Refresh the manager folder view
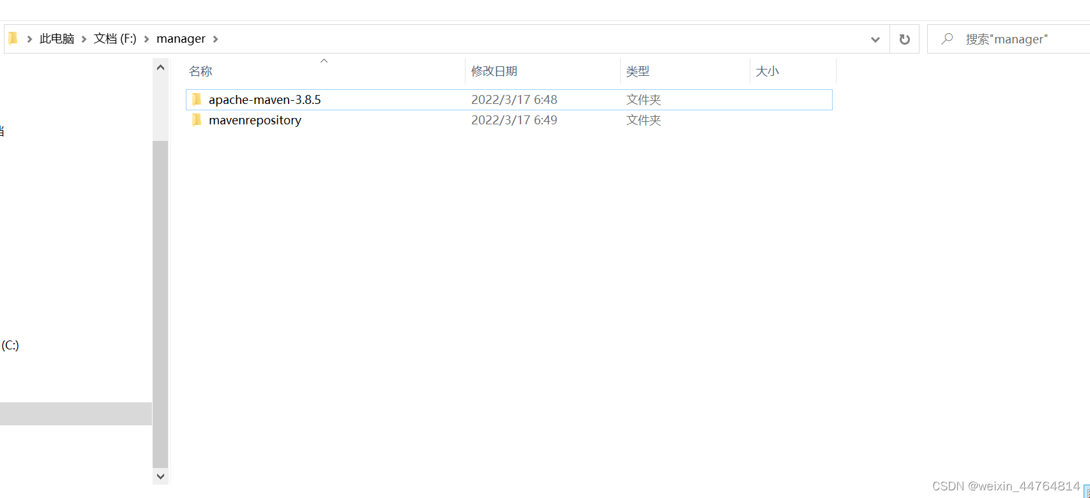Screen dimensions: 1090x498 coord(904,39)
